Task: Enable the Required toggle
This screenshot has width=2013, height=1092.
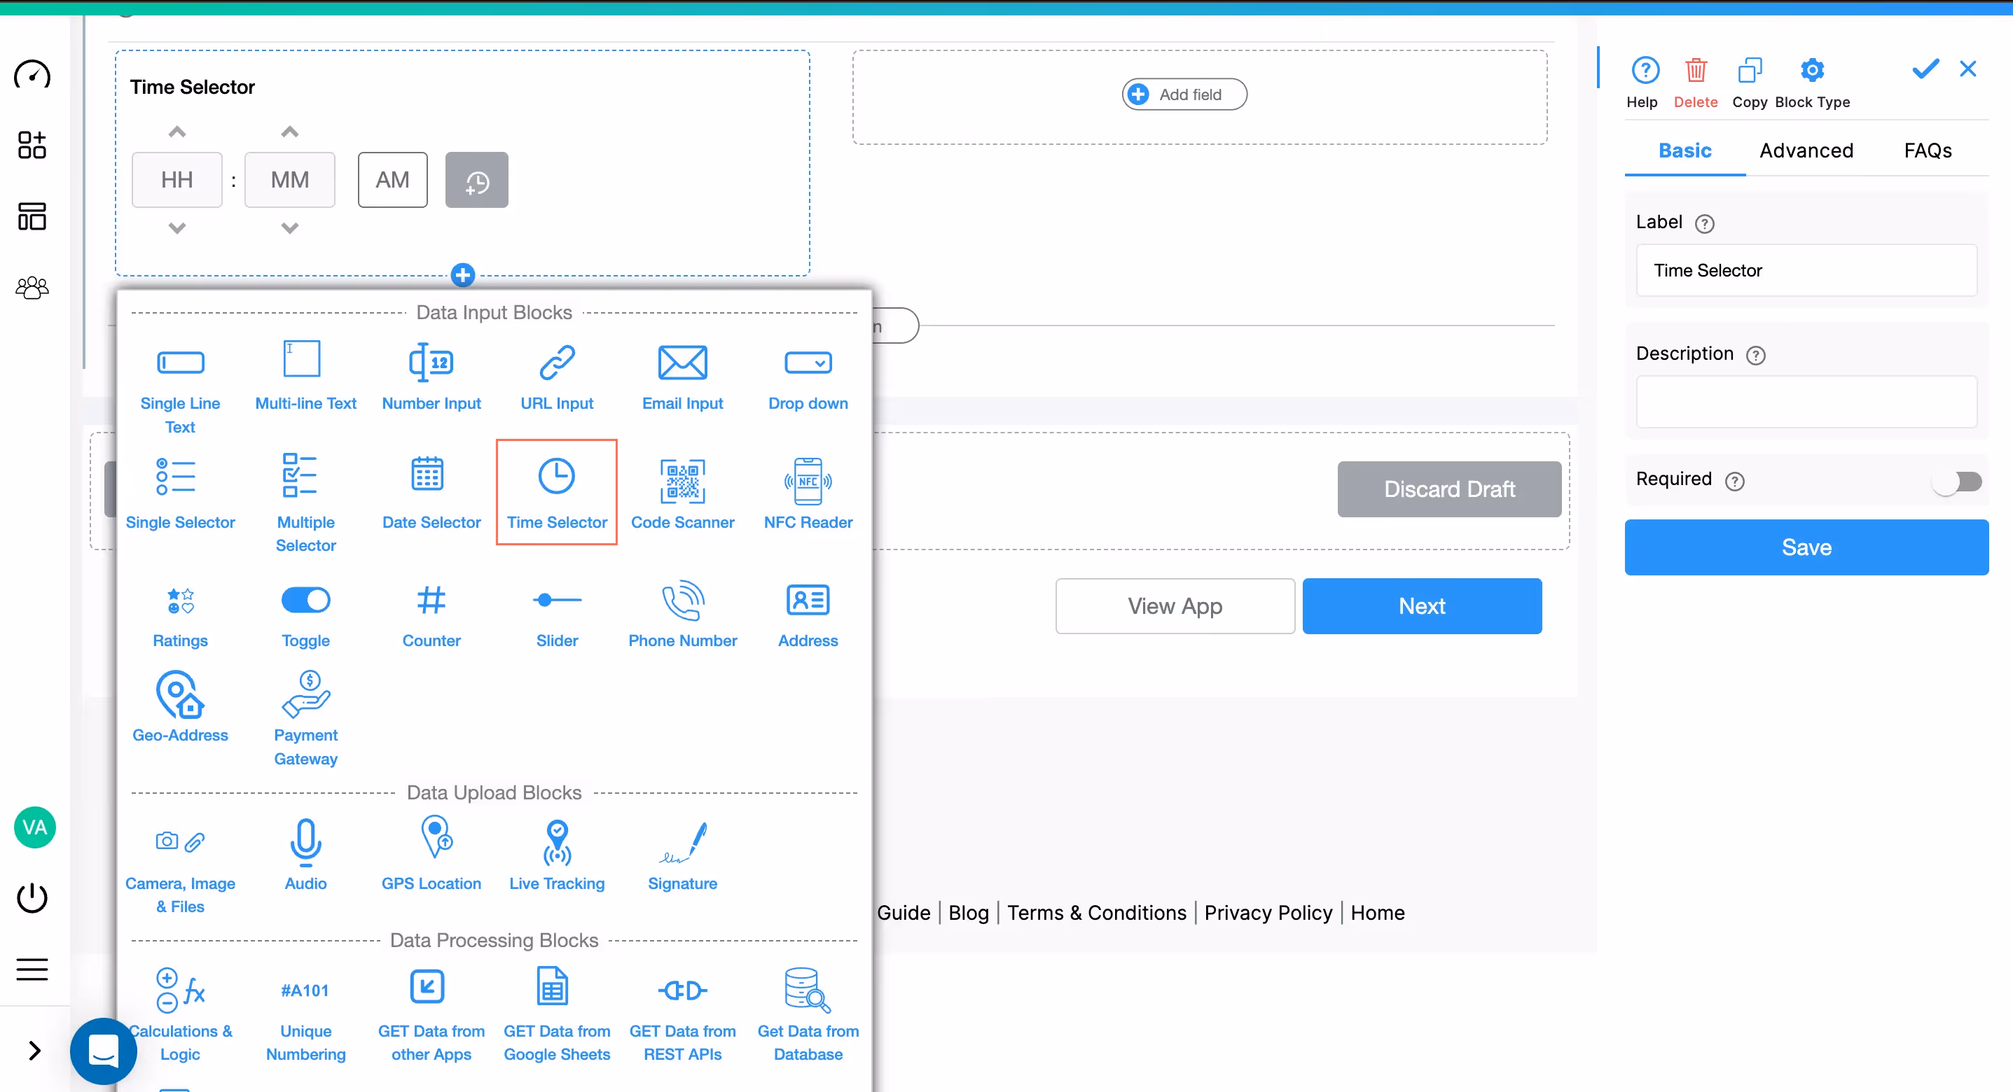Action: click(1957, 481)
